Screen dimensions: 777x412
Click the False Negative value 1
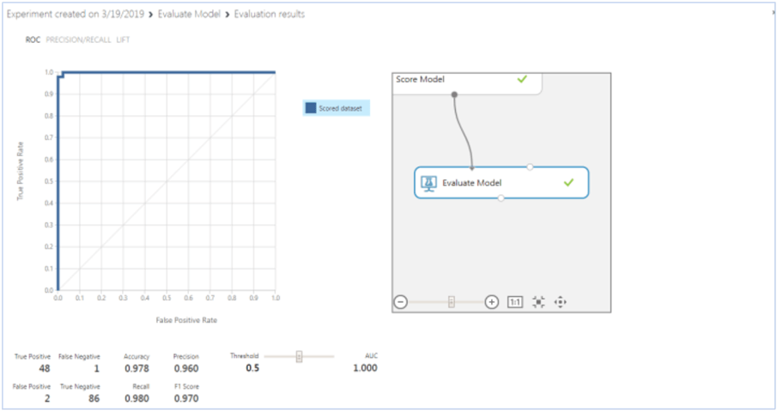coord(97,368)
